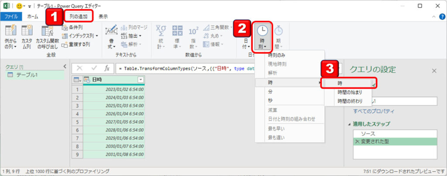Image resolution: width=447 pixels, height=176 pixels.
Task: Open すべてのプロパティ link
Action: [x=374, y=111]
